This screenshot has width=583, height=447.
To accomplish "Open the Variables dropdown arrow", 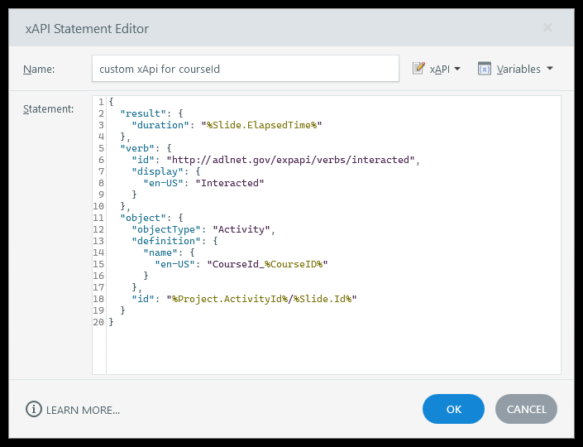I will click(550, 70).
